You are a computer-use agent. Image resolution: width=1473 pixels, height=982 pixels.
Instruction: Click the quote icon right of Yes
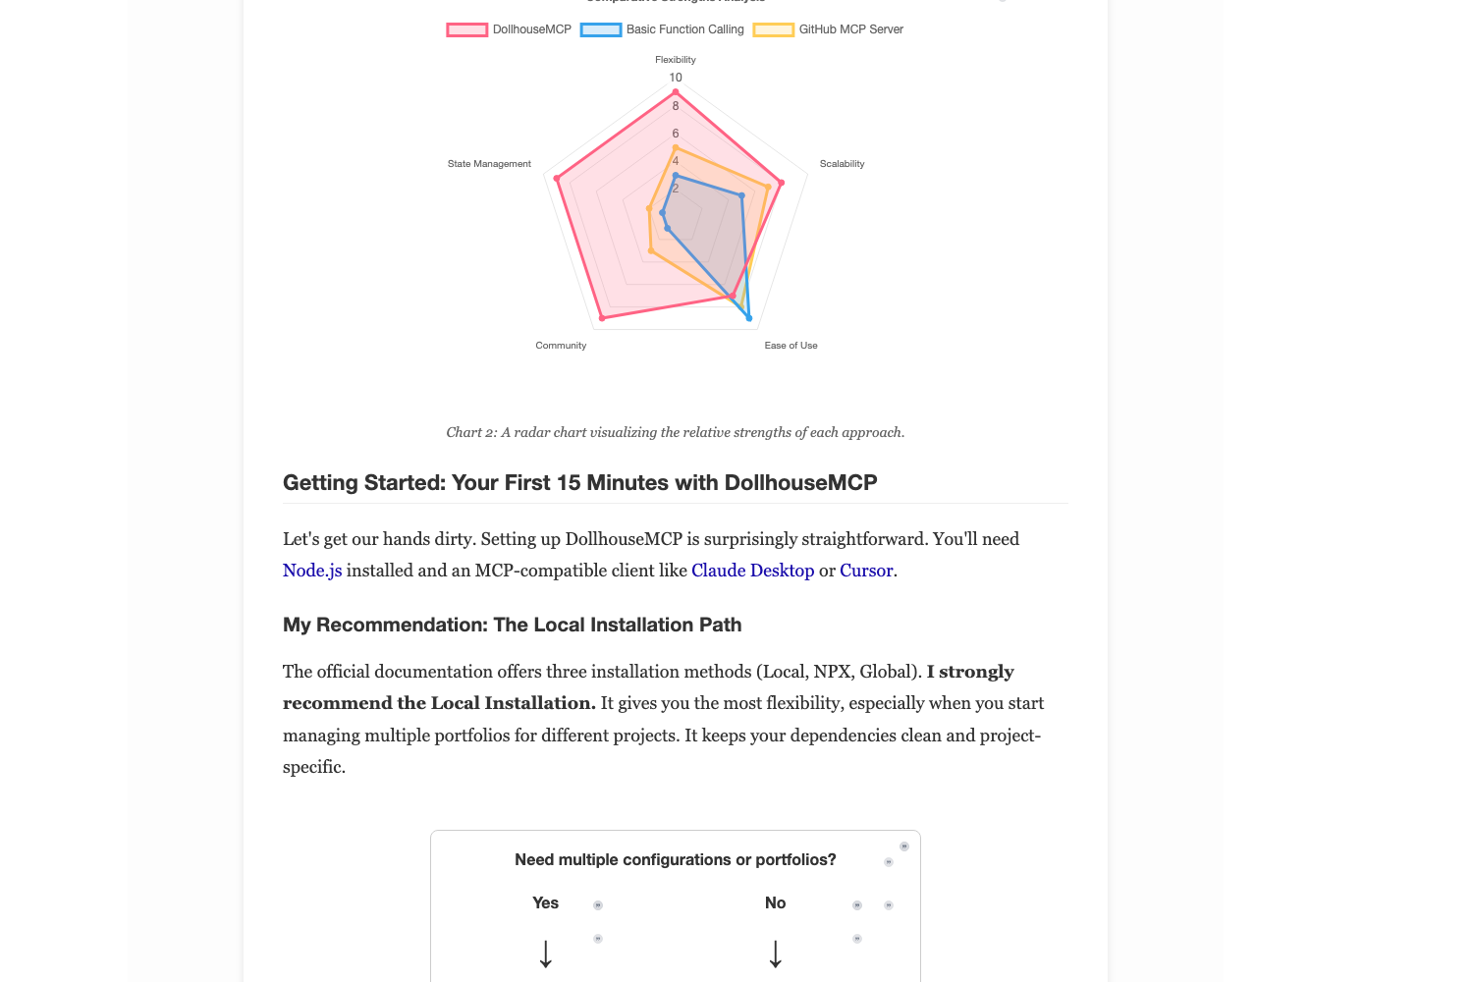point(598,905)
